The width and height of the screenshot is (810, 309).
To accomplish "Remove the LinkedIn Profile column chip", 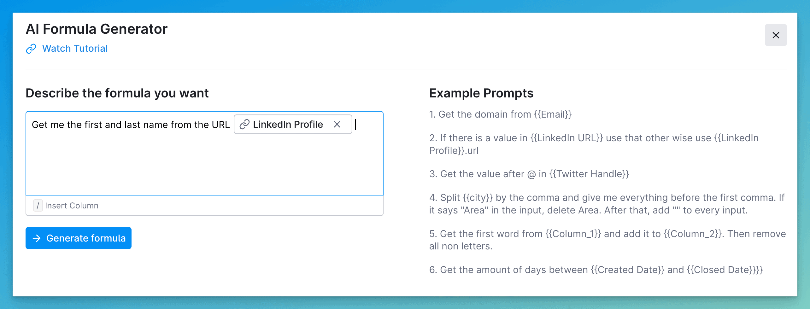I will click(x=337, y=125).
